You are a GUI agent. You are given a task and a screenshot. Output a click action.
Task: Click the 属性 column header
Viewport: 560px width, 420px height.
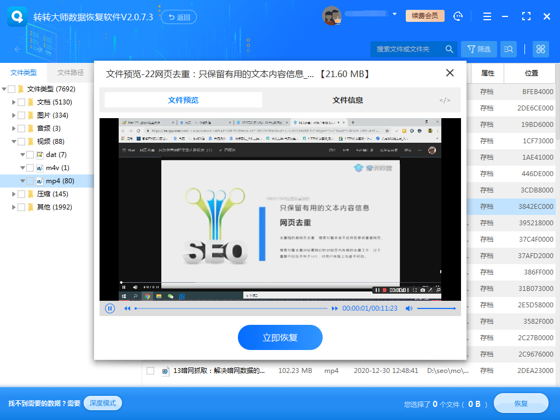click(x=487, y=73)
